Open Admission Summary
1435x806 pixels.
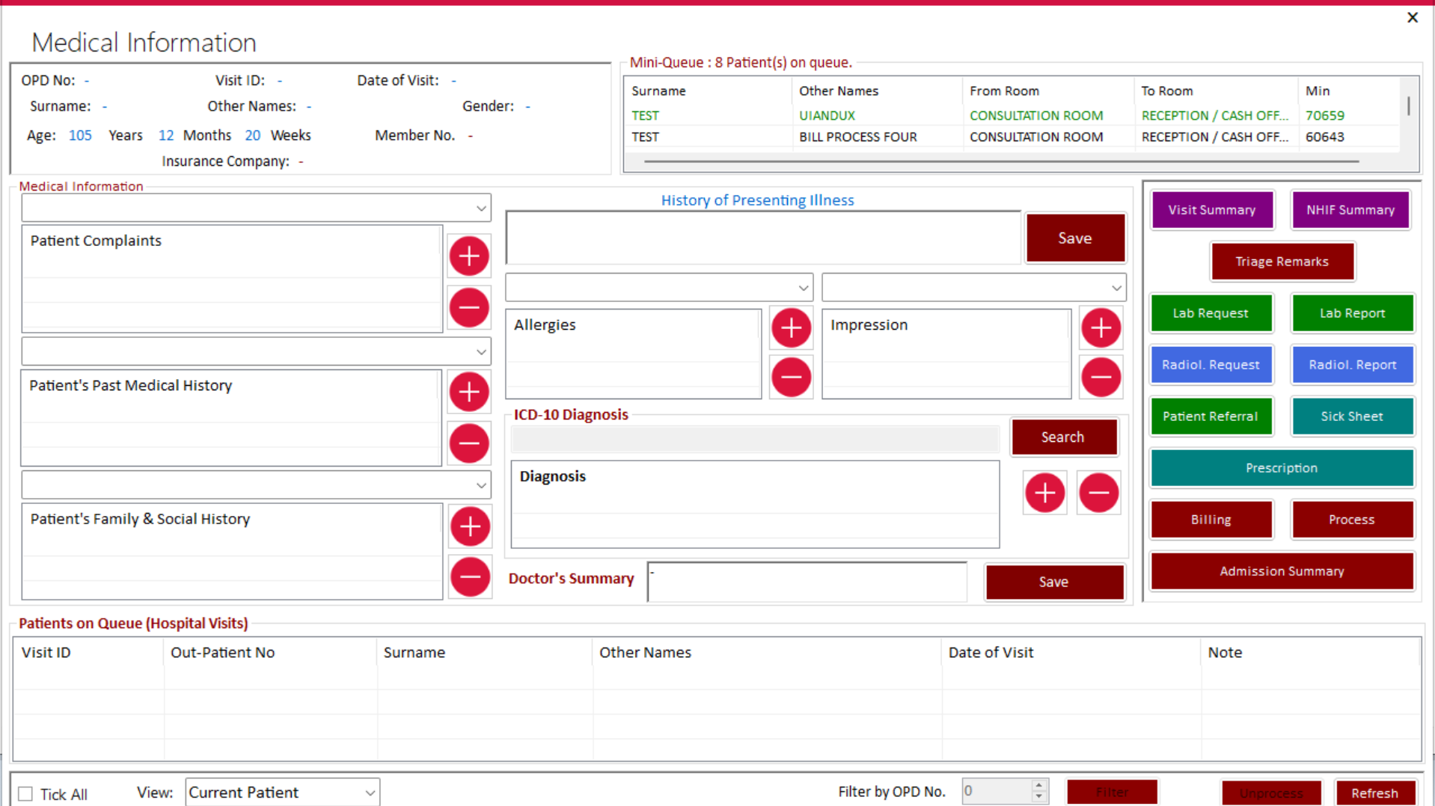[x=1282, y=571]
